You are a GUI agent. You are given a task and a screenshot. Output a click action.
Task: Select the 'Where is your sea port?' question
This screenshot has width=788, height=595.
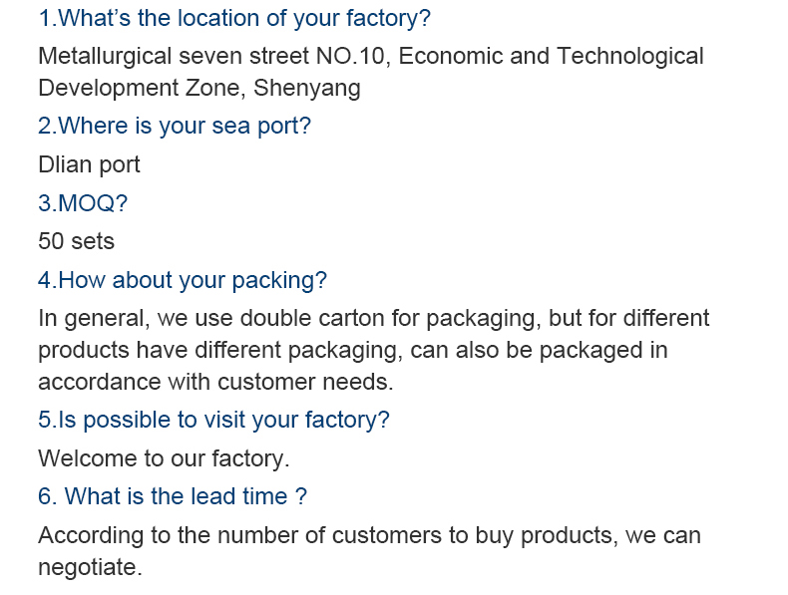[175, 126]
